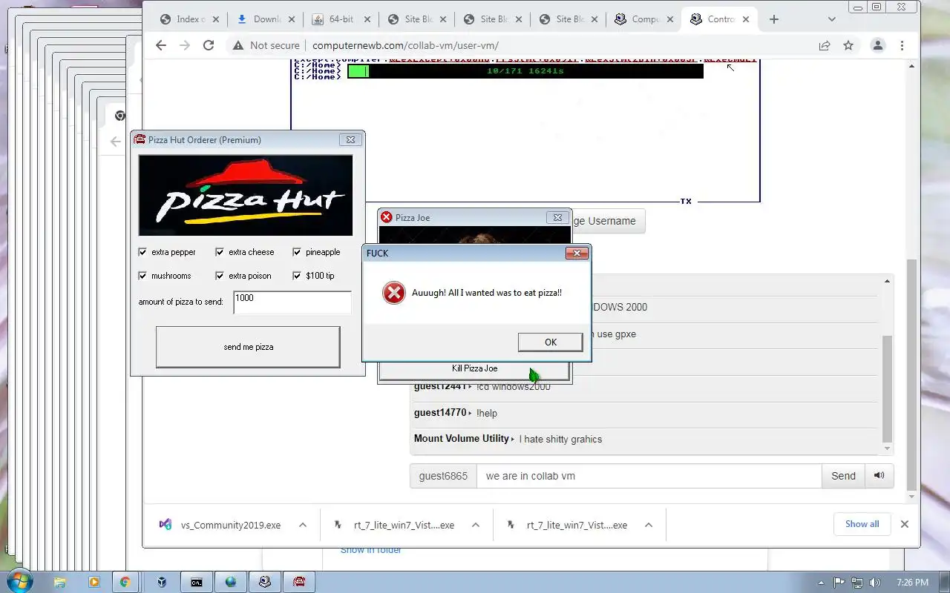
Task: Click the network icon in system tray
Action: coord(857,582)
